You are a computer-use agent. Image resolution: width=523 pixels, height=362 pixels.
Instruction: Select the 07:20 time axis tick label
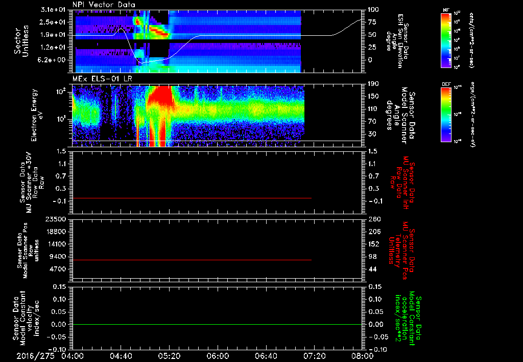coord(315,356)
